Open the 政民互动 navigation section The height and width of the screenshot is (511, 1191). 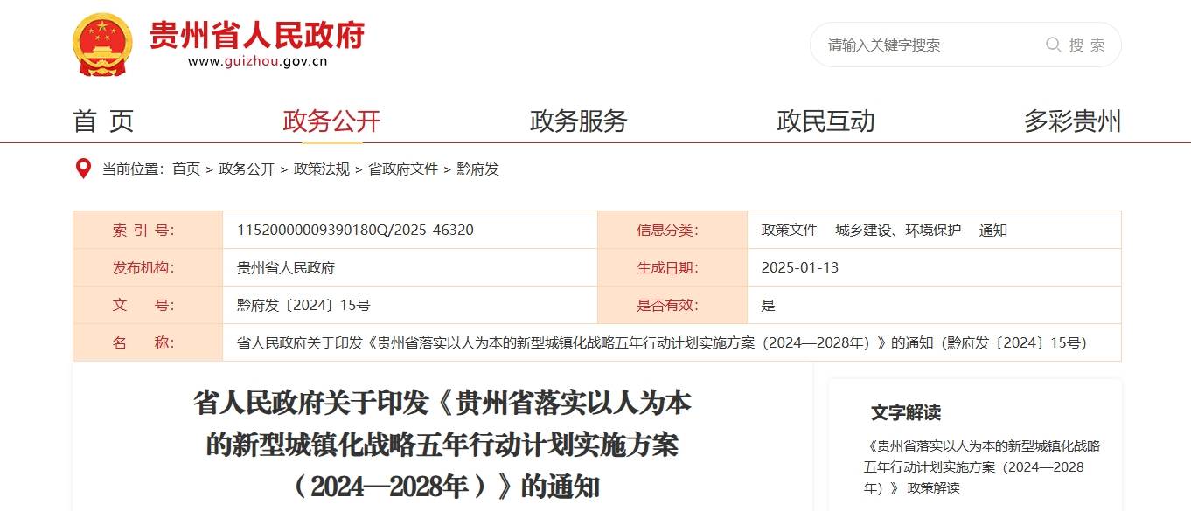pyautogui.click(x=825, y=121)
